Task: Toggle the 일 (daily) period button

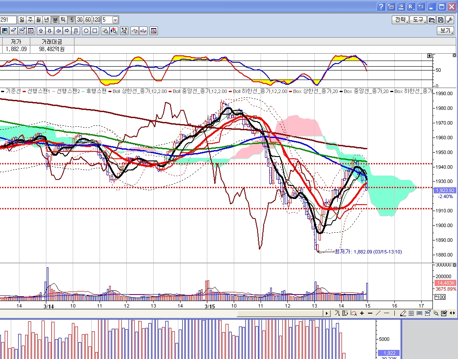Action: 22,20
